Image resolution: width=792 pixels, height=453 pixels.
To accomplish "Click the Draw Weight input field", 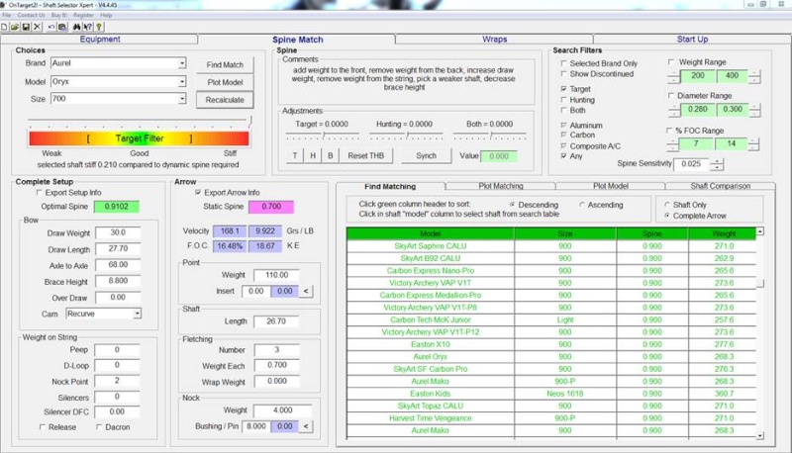I will [x=118, y=232].
